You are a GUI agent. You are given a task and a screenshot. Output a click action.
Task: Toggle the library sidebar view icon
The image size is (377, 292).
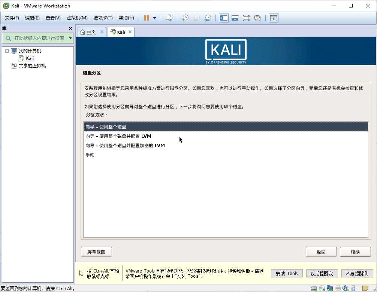(224, 18)
